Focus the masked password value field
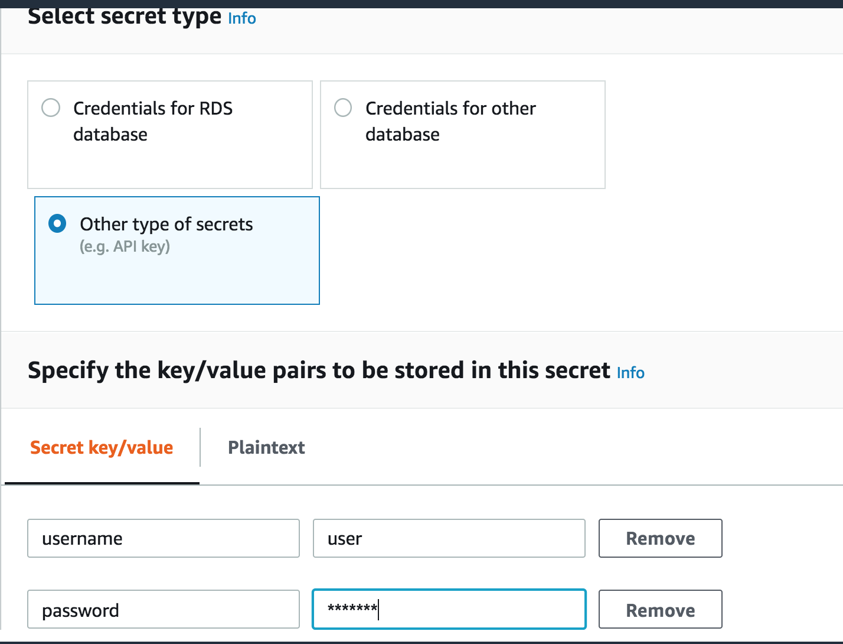Screen dimensions: 843x644 (x=449, y=609)
